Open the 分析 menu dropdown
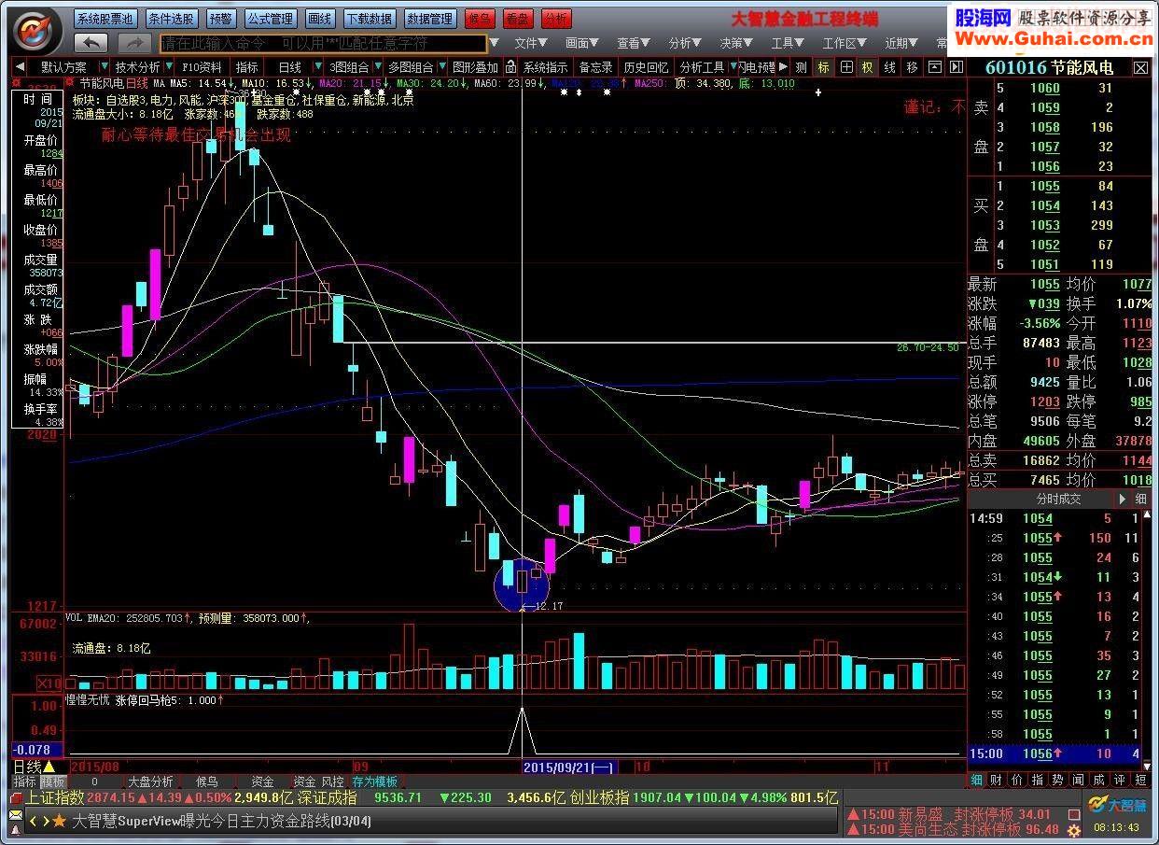This screenshot has height=845, width=1159. pyautogui.click(x=684, y=43)
